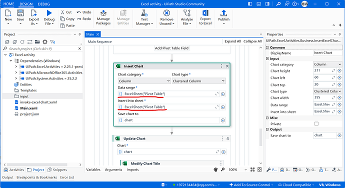
Task: Save the project with Save icon
Action: pos(20,13)
